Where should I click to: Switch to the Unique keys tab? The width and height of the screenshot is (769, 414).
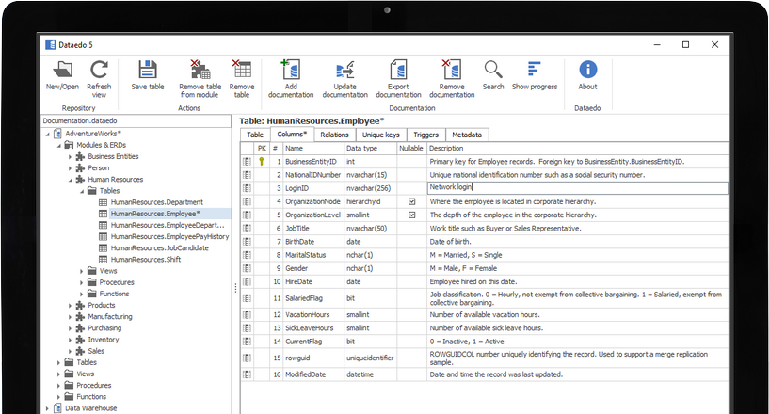381,135
